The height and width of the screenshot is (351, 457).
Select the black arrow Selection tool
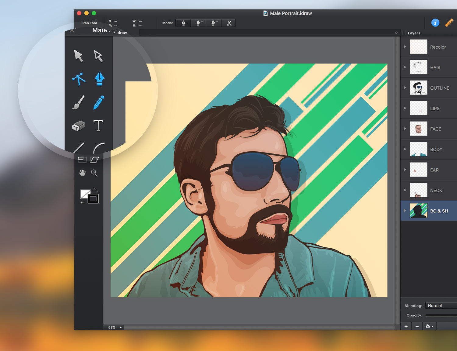(78, 56)
